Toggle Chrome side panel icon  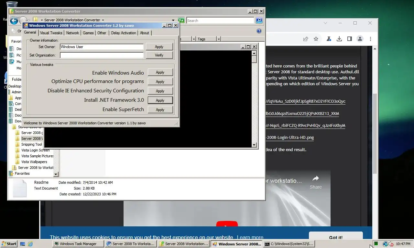[350, 39]
